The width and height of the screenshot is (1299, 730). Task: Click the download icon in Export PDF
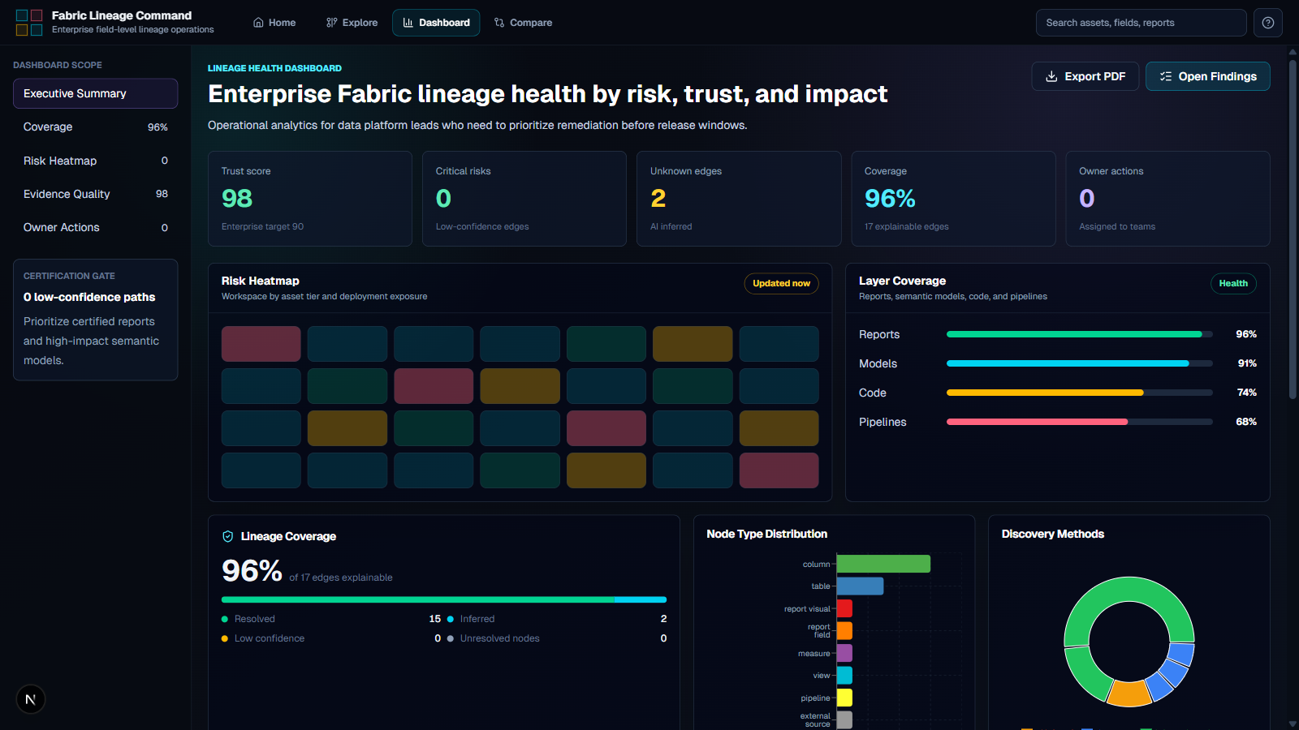point(1051,76)
